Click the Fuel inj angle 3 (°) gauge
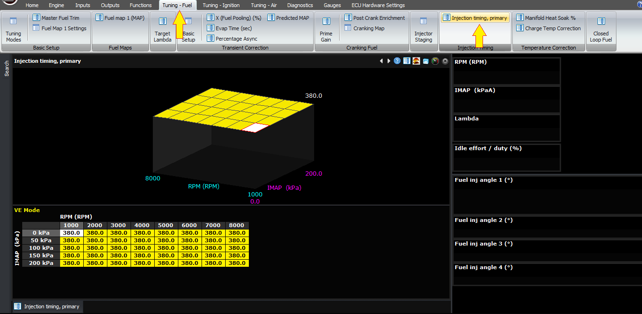Image resolution: width=642 pixels, height=314 pixels. (547, 251)
